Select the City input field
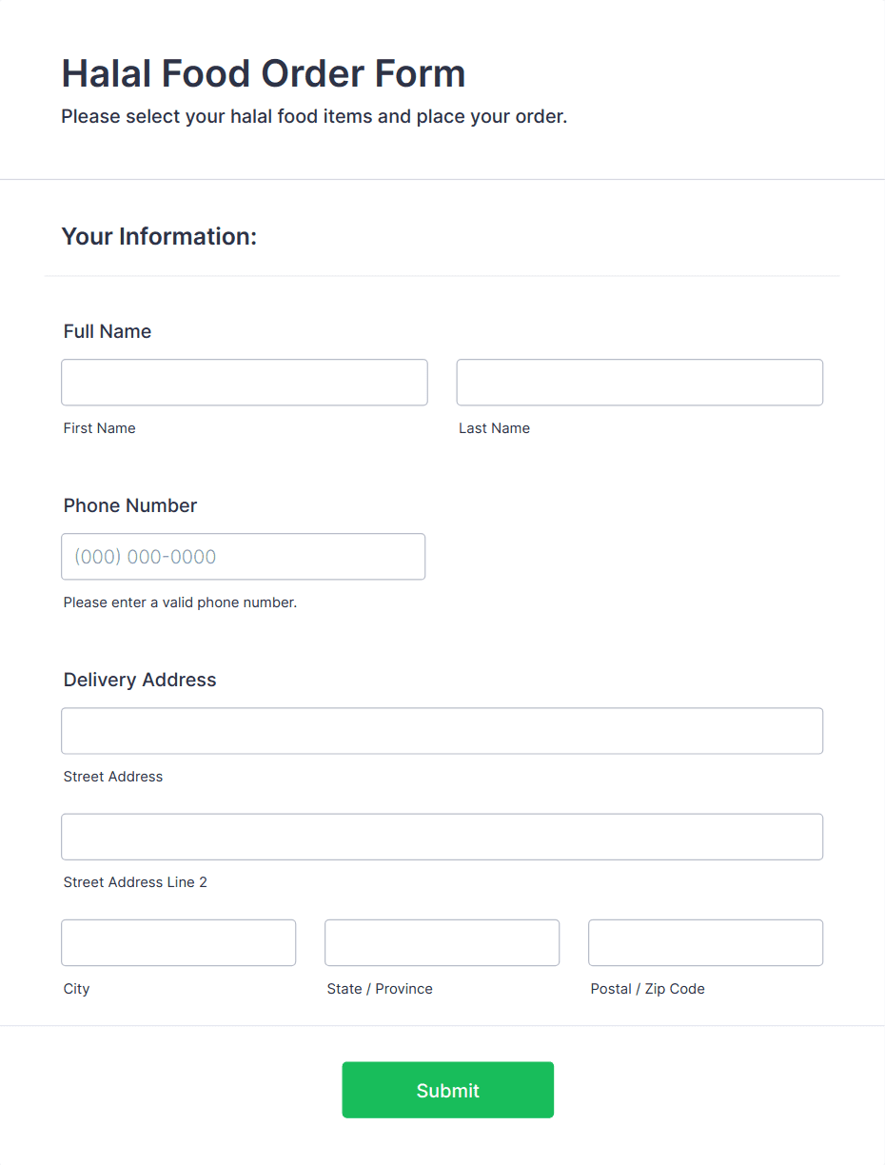The height and width of the screenshot is (1165, 885). point(178,942)
